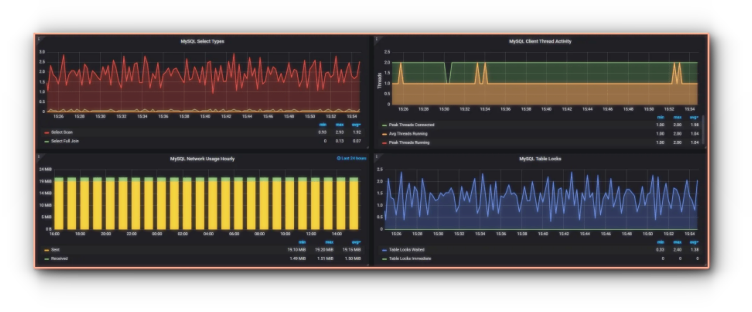Toggle the Select Full Join series

click(65, 141)
